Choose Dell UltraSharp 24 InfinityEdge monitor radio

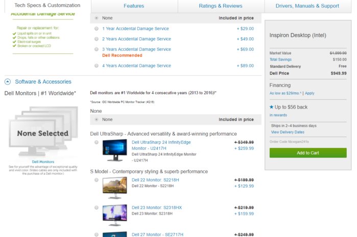[97, 142]
